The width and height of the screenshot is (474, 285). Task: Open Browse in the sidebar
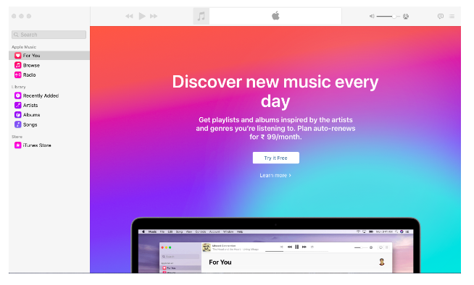tap(49, 65)
